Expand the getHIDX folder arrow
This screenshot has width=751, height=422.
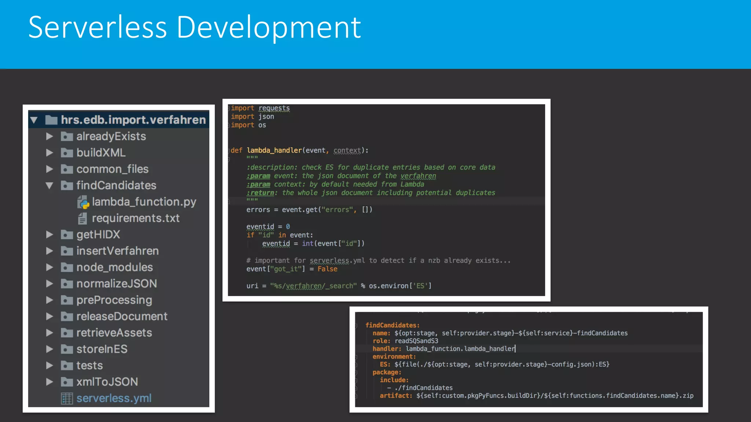coord(50,234)
